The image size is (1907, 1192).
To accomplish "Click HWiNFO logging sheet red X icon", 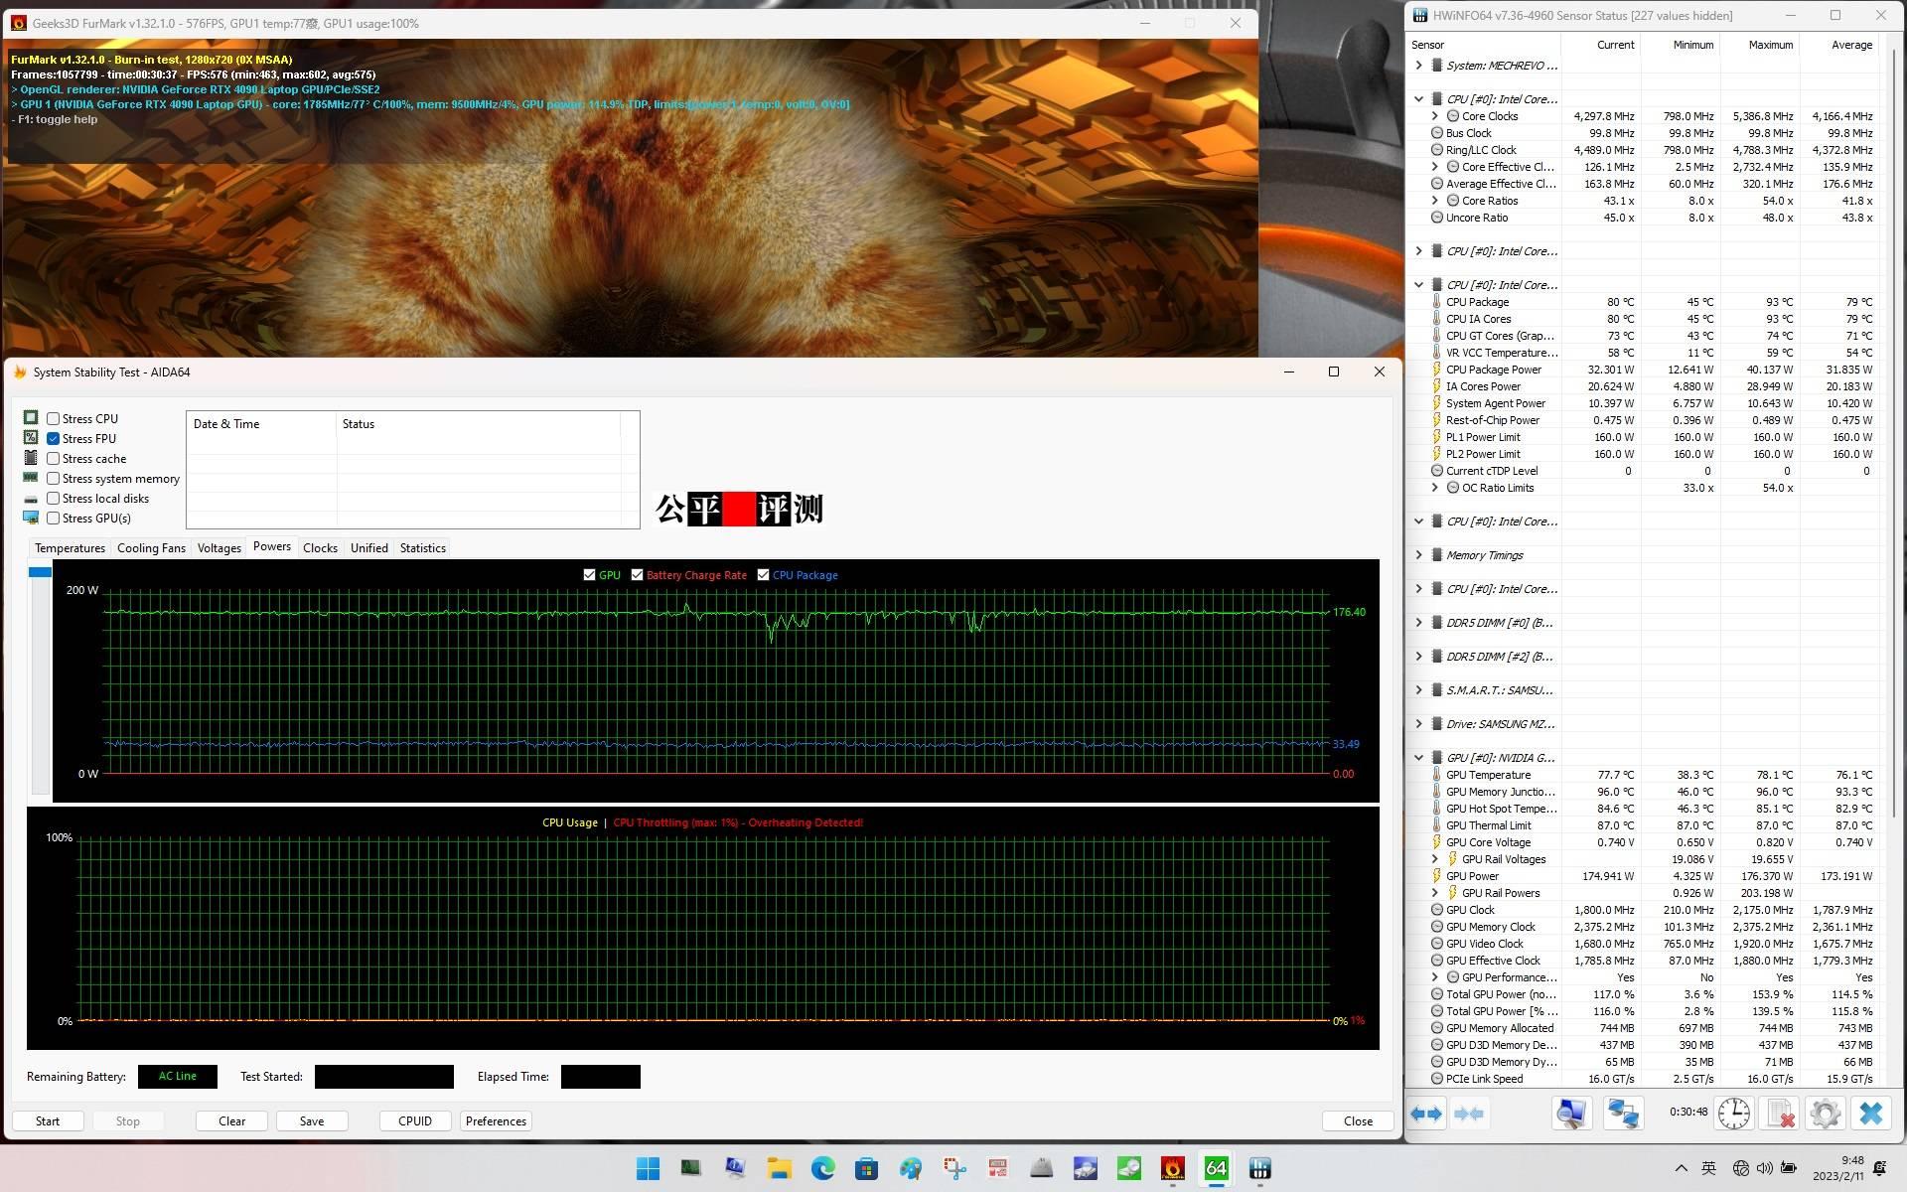I will [1780, 1114].
